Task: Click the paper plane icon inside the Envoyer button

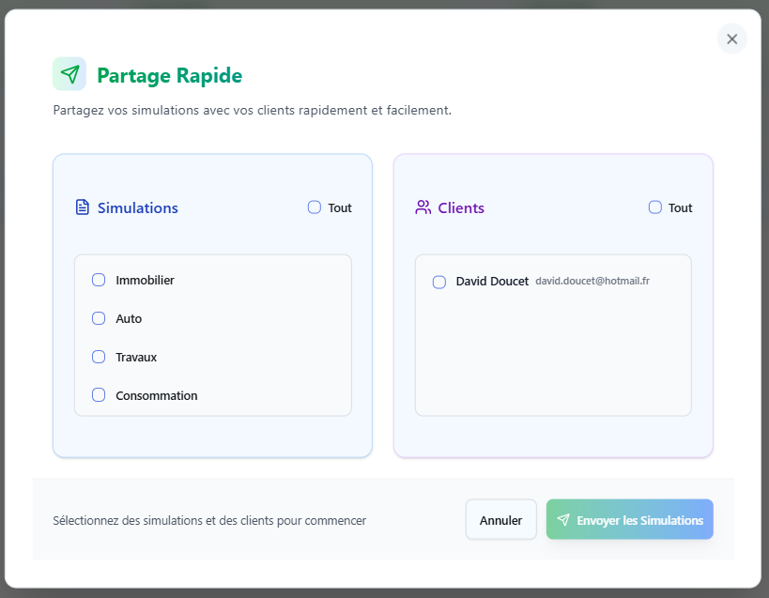Action: (x=563, y=519)
